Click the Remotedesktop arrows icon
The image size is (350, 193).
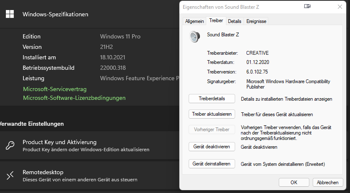pos(10,175)
